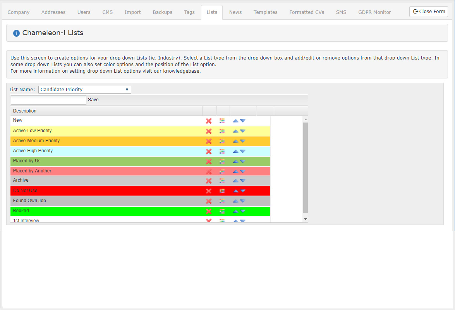
Task: Delete the Booked option
Action: pos(209,211)
